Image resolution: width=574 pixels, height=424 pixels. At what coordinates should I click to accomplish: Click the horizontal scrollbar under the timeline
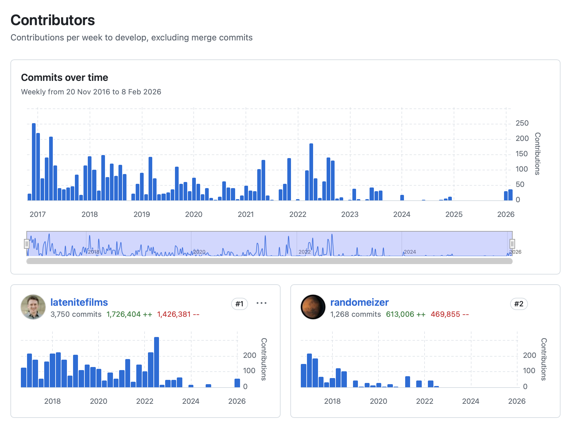point(269,261)
